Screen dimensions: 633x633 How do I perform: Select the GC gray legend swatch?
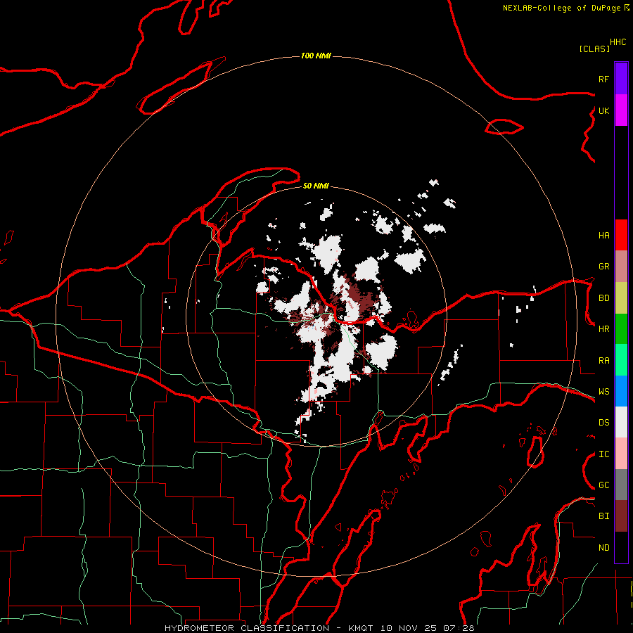tap(621, 485)
